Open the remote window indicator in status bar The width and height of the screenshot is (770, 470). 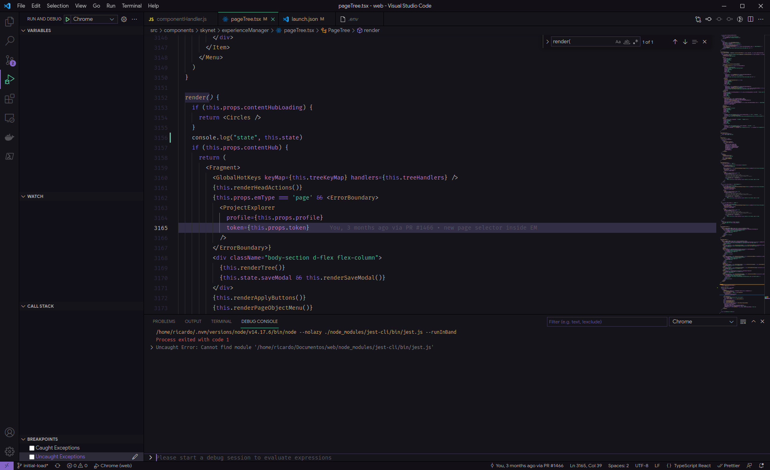[7, 466]
